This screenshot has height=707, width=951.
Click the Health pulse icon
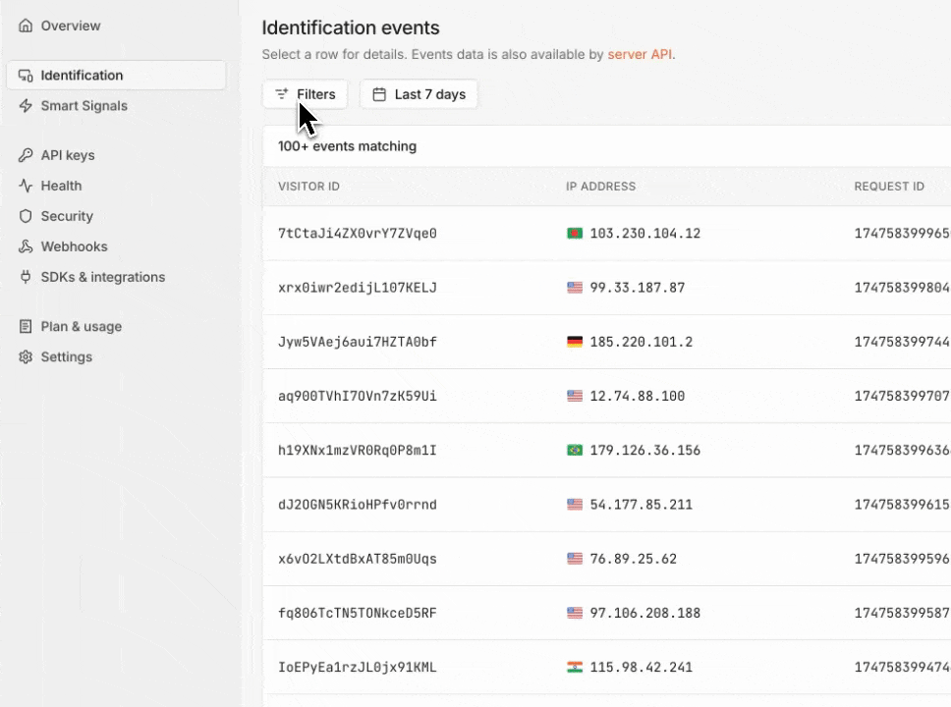click(26, 186)
